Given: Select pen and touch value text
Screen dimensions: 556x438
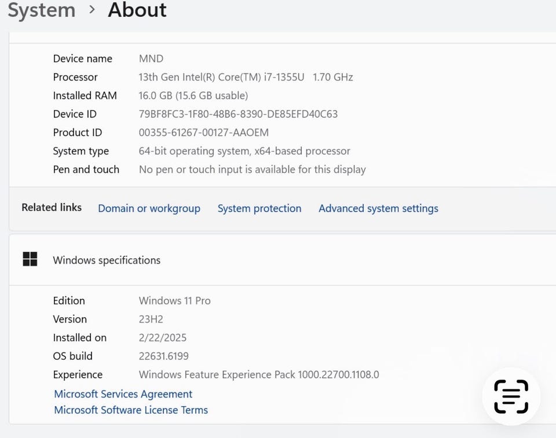Looking at the screenshot, I should tap(252, 170).
